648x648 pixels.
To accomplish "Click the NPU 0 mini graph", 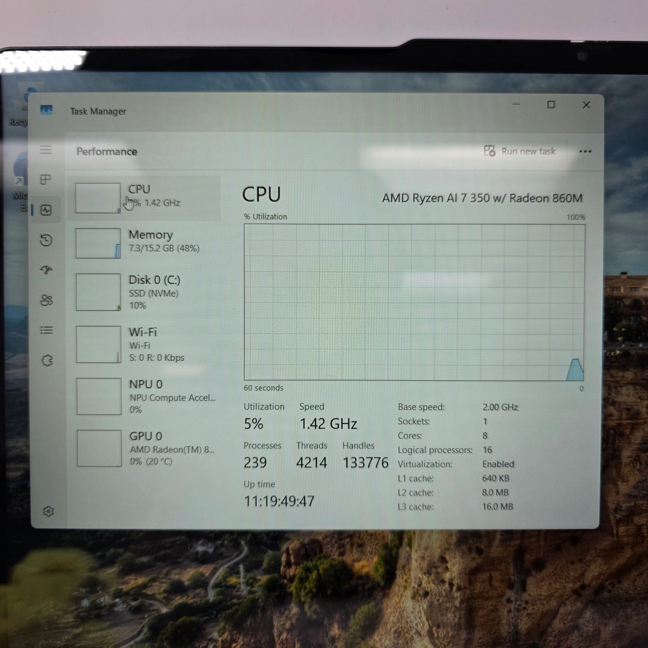I will pos(99,396).
